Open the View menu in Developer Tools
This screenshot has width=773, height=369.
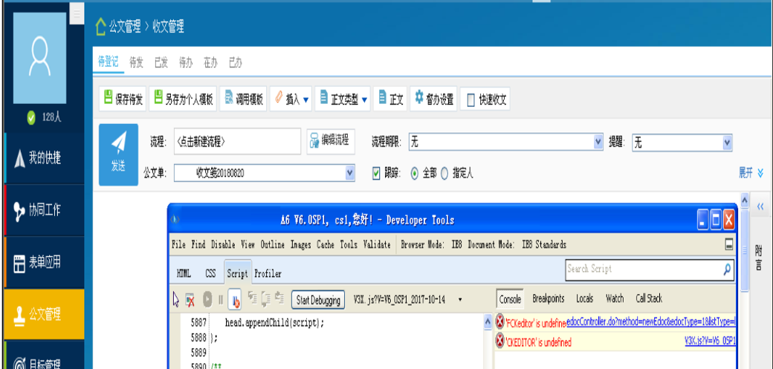(x=248, y=244)
